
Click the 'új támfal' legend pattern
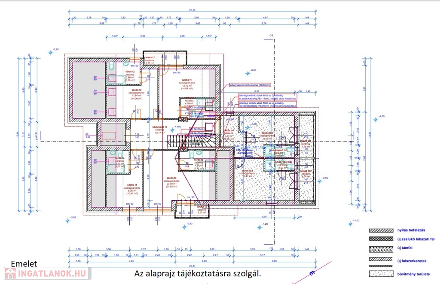381,249
